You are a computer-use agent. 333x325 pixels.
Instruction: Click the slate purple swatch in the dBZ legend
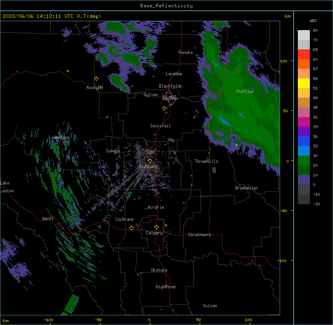(304, 180)
